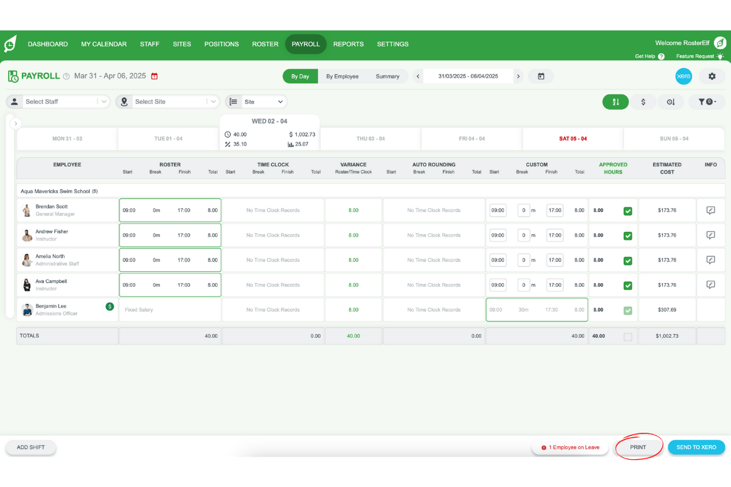Click the Get Help question mark icon

662,56
